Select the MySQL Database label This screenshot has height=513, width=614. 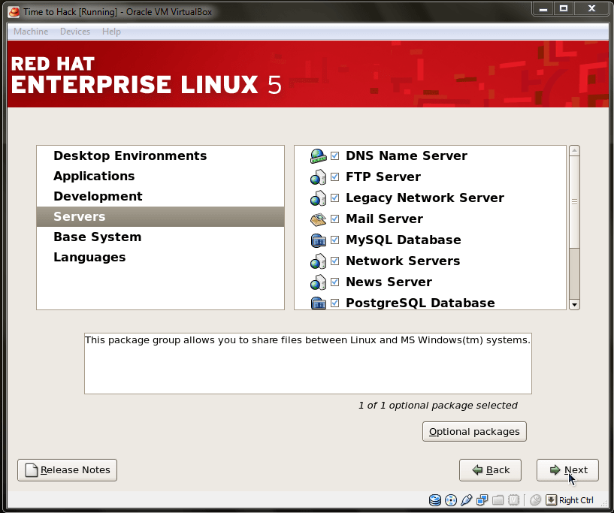pyautogui.click(x=404, y=240)
